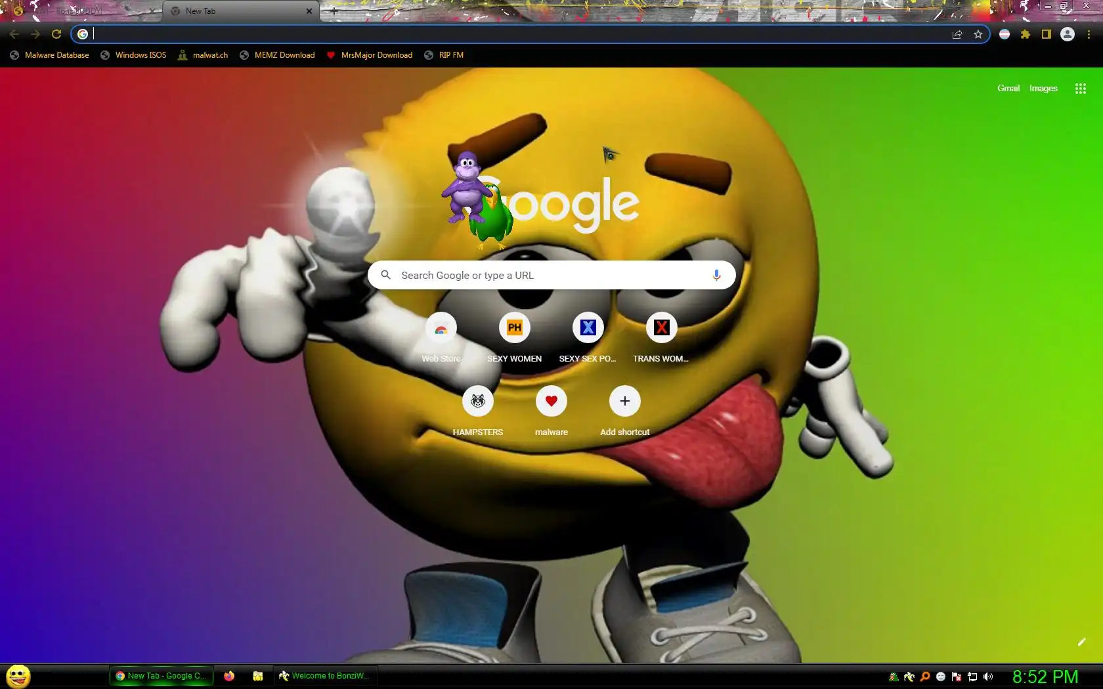1103x689 pixels.
Task: Open the malware heart shortcut
Action: pos(551,410)
